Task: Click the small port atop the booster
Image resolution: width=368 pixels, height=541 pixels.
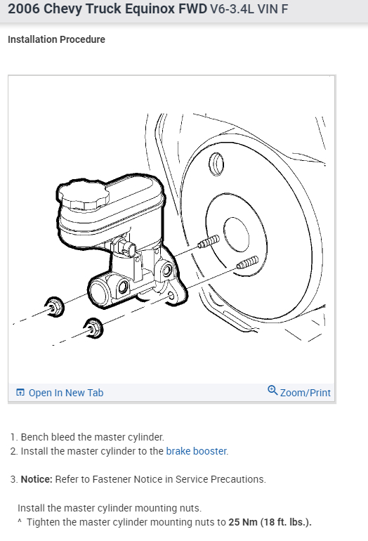Action: click(216, 164)
